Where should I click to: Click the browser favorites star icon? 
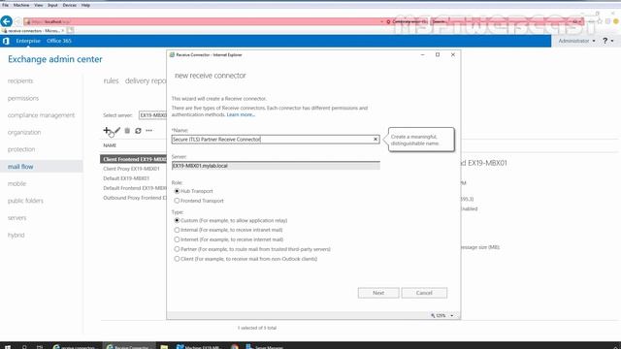pos(600,21)
